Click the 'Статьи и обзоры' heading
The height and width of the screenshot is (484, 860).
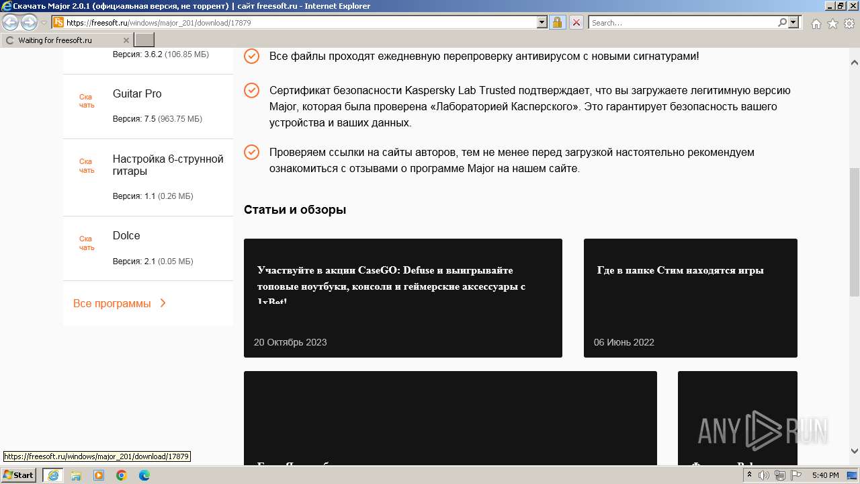click(295, 210)
